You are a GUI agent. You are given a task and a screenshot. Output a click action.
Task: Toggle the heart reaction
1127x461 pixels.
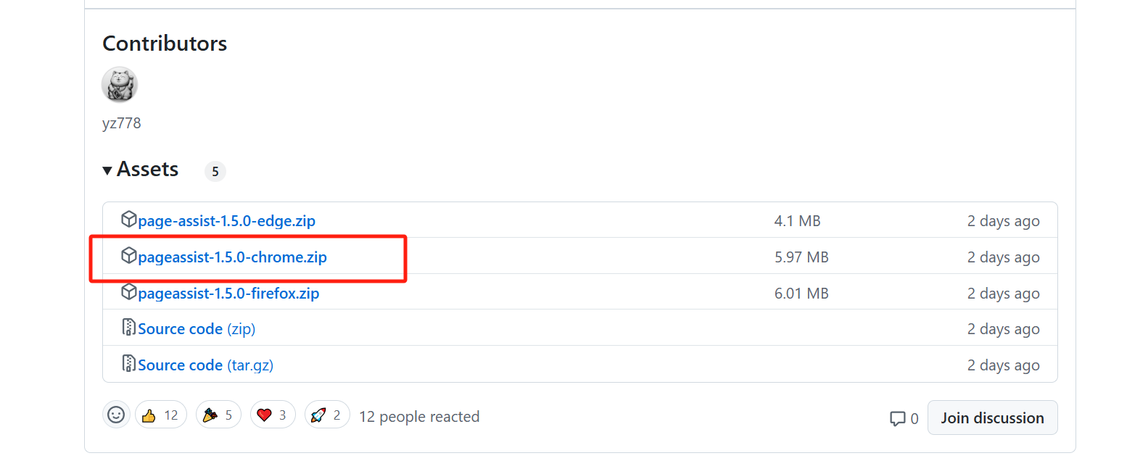click(x=273, y=415)
